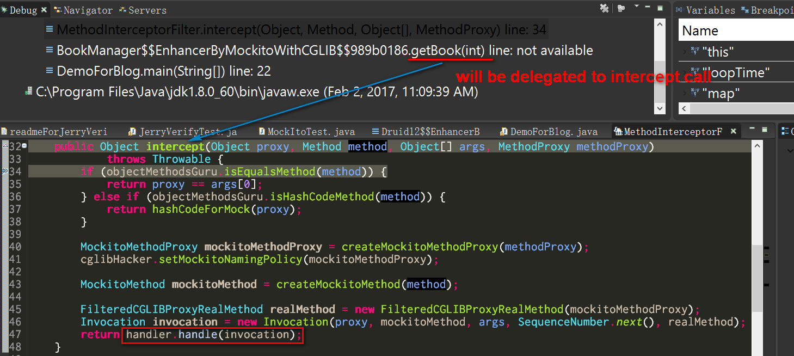The image size is (794, 356).
Task: Open the DemoForBlog.java editor tab
Action: click(x=549, y=131)
